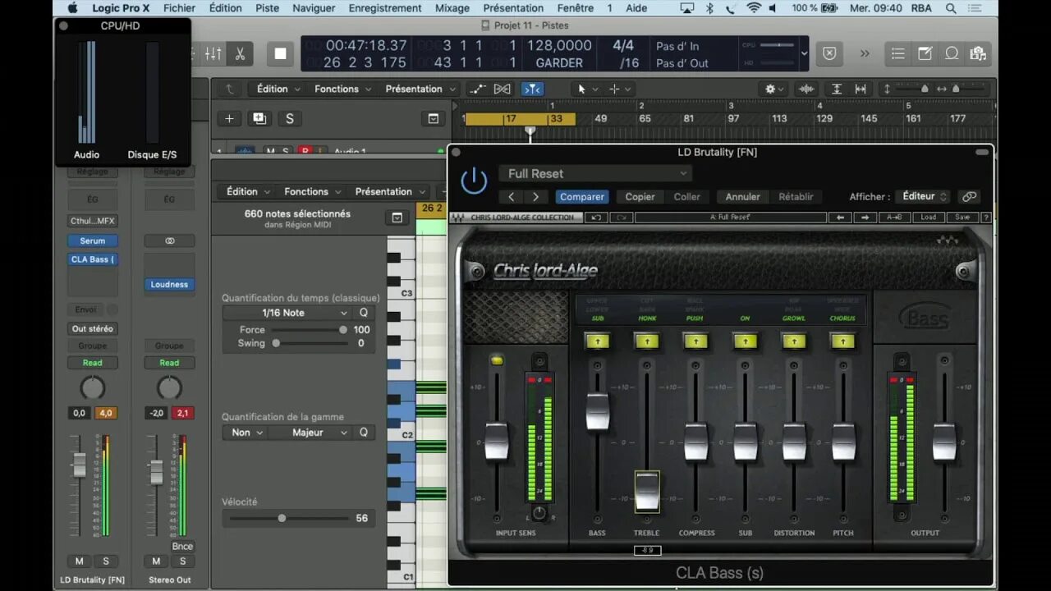This screenshot has height=591, width=1051.
Task: Click Annuler in plugin header
Action: 742,197
